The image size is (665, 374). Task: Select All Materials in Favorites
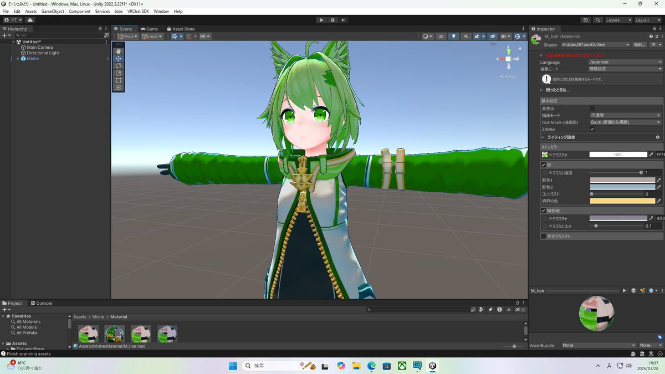[x=28, y=321]
